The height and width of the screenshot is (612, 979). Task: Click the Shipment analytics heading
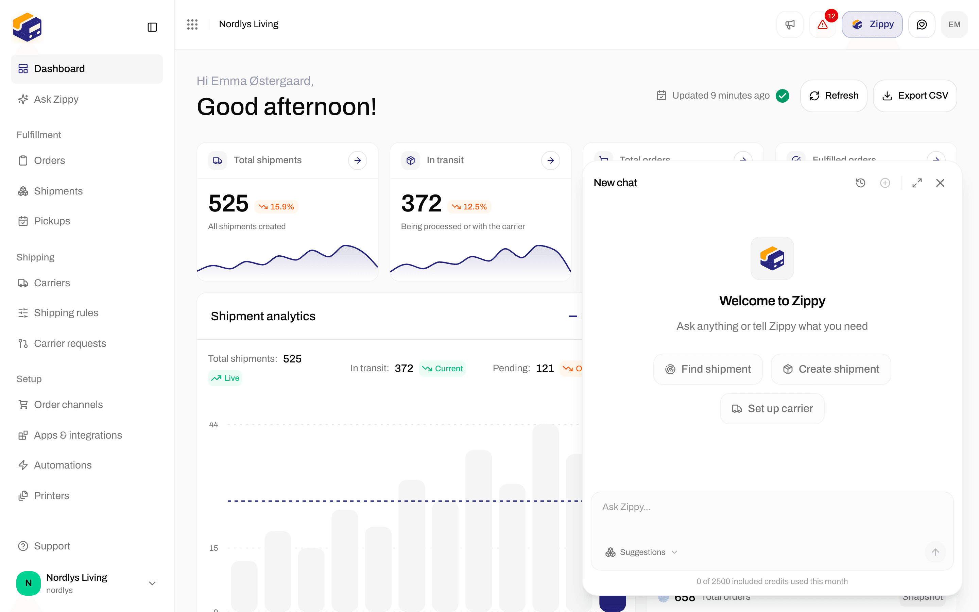[x=263, y=316]
